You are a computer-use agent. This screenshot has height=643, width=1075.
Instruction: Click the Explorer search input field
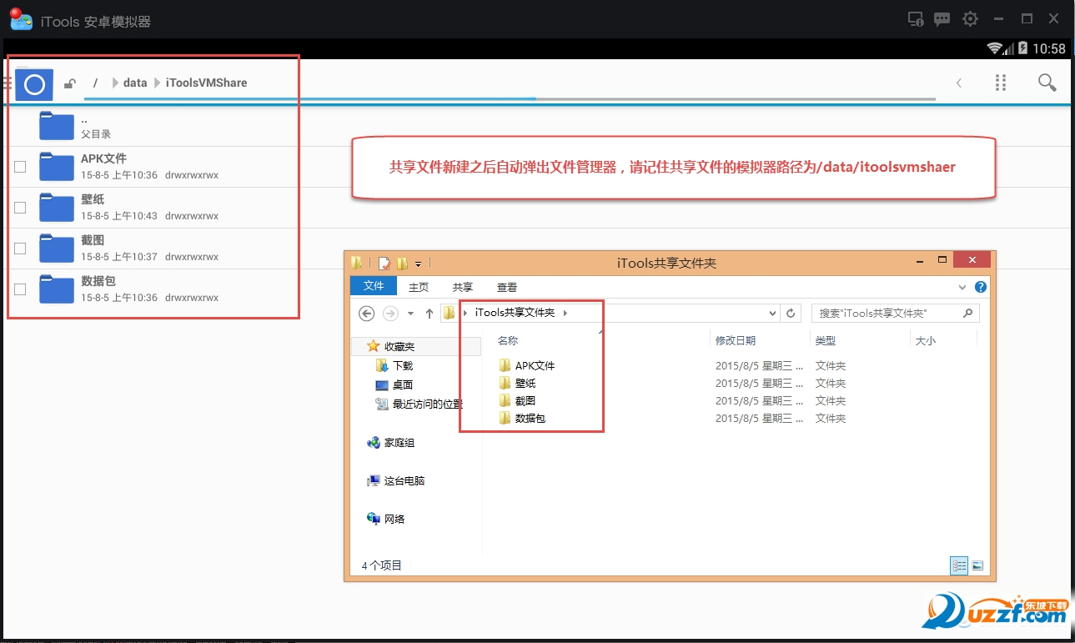tap(896, 314)
